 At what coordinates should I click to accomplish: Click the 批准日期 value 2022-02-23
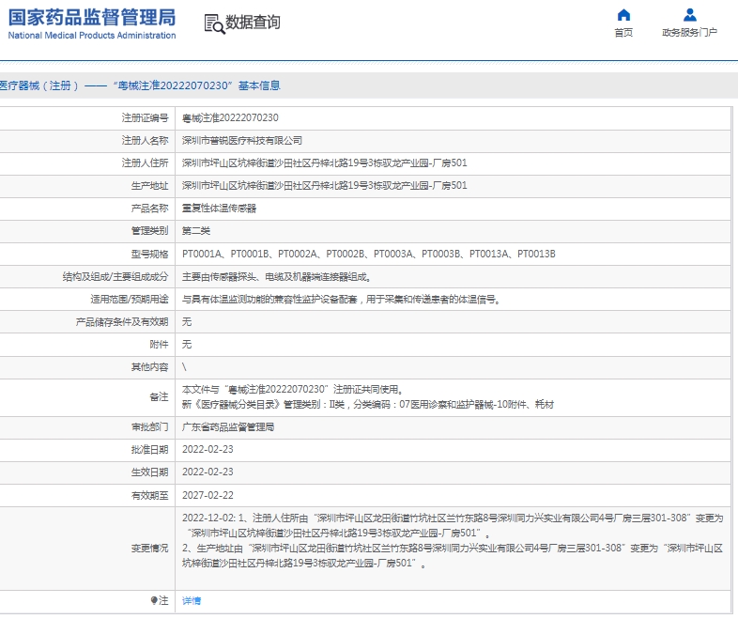point(208,449)
